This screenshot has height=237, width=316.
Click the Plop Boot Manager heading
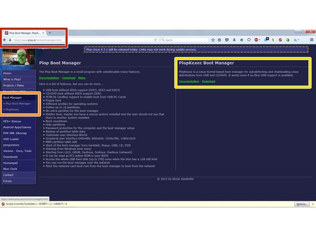(60, 63)
